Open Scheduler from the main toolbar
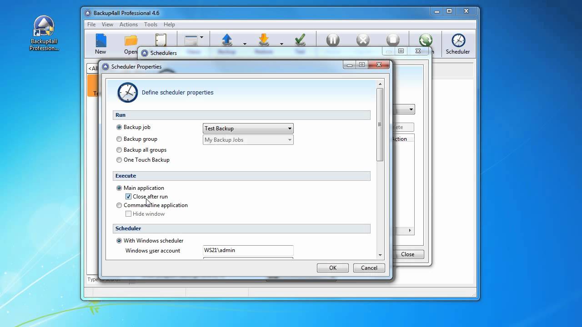Viewport: 582px width, 327px height. (458, 44)
